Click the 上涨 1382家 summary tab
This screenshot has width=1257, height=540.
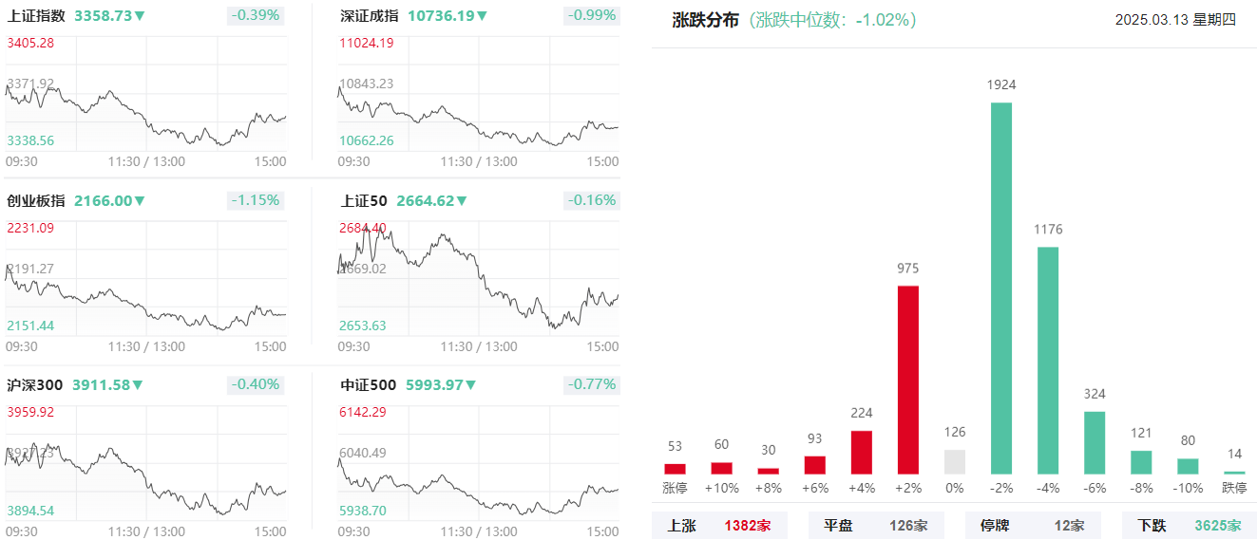[719, 526]
